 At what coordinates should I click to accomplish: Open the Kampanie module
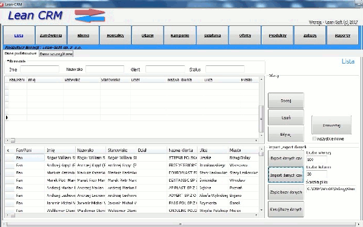[180, 35]
